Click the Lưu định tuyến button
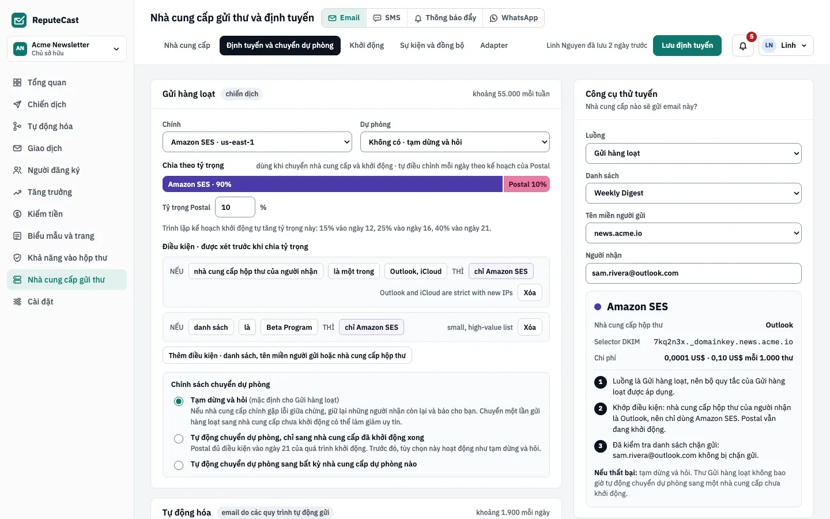Viewport: 830px width, 519px height. [687, 46]
